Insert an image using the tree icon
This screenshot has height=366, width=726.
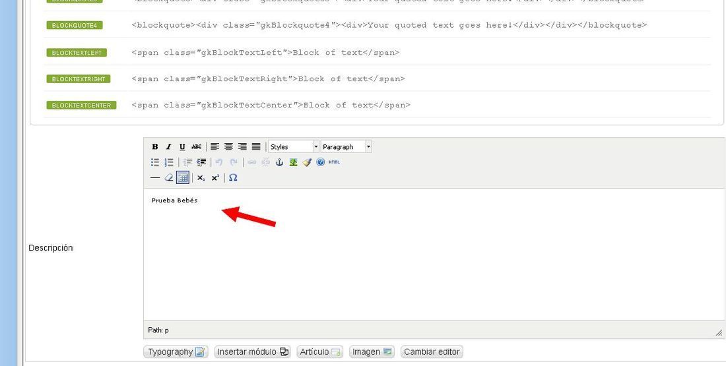point(293,162)
